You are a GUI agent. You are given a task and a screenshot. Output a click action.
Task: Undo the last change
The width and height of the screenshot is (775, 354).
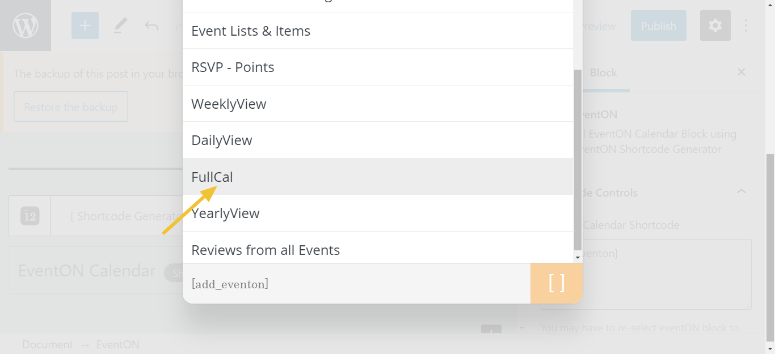coord(151,25)
